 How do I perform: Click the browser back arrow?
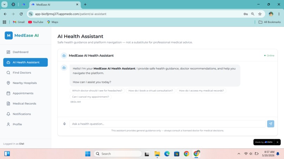(x=5, y=14)
